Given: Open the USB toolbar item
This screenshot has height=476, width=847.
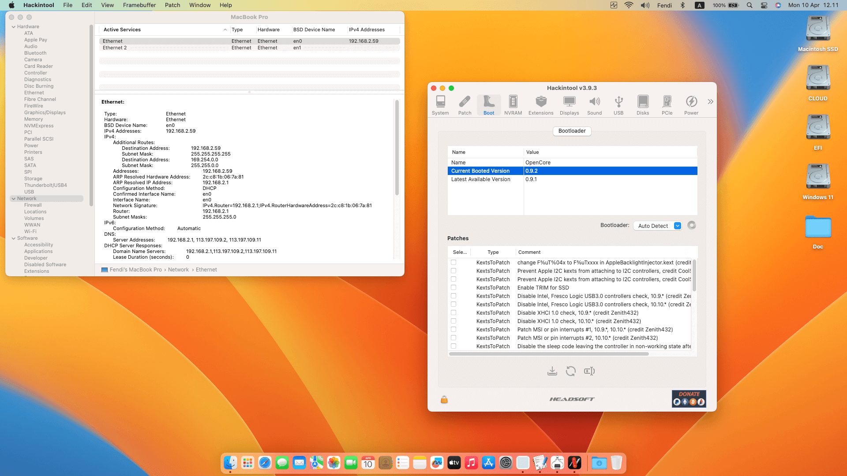Looking at the screenshot, I should click(618, 105).
